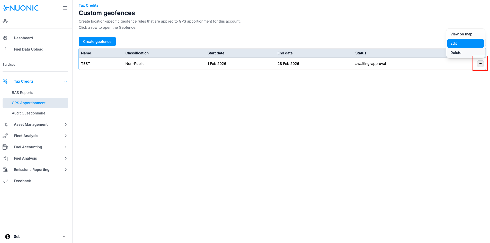Click the awaiting-approval status cell

click(x=371, y=64)
